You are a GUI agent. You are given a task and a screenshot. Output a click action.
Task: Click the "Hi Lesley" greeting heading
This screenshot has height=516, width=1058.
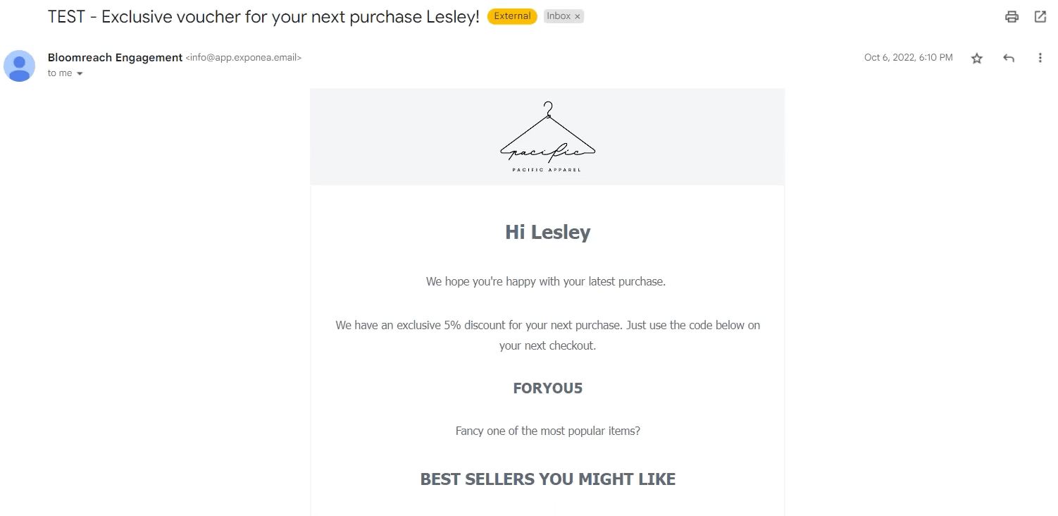[547, 232]
